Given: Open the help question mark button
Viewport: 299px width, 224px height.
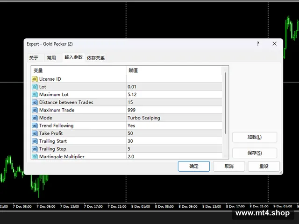Looking at the screenshot, I should [258, 44].
